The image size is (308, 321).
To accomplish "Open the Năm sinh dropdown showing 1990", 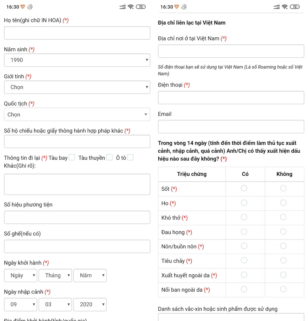I will [x=77, y=60].
